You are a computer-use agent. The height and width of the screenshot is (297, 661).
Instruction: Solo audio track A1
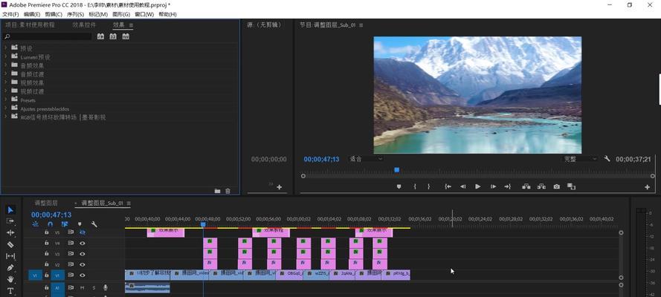pyautogui.click(x=94, y=288)
